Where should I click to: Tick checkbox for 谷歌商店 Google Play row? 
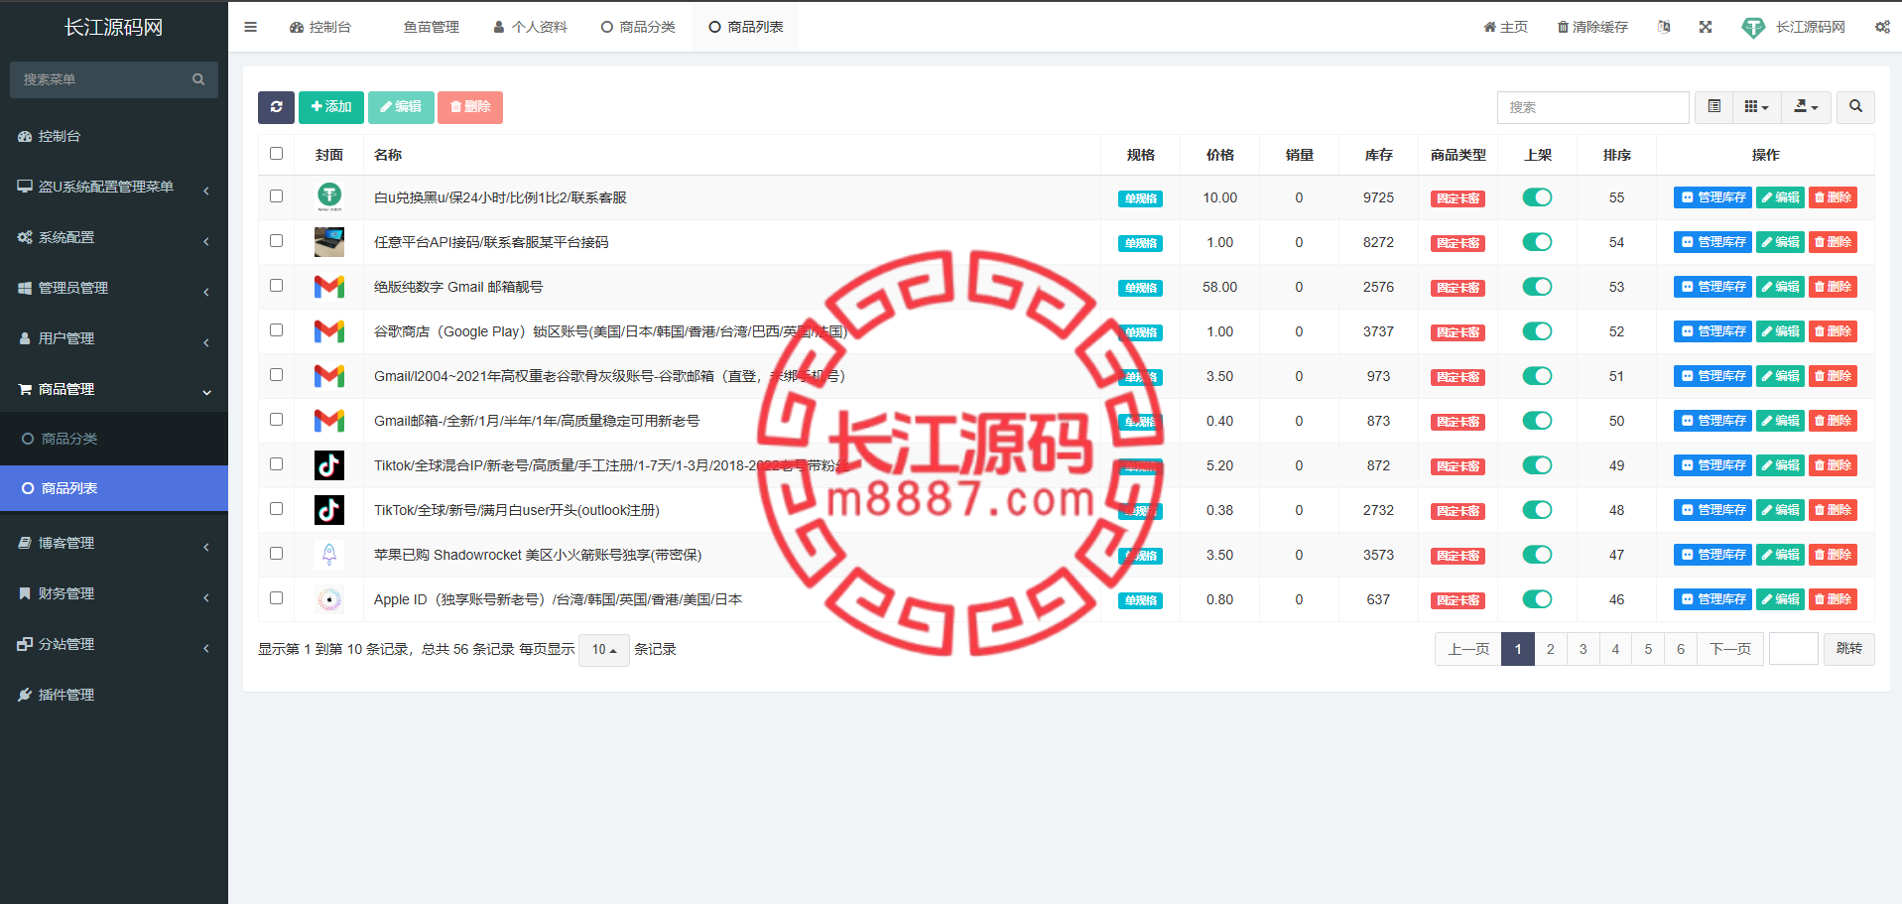tap(276, 329)
